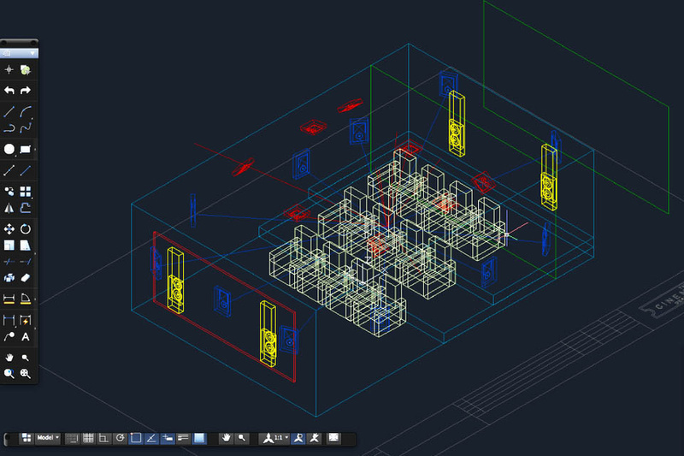
Task: Click the full screen icon in status bar
Action: tap(333, 438)
